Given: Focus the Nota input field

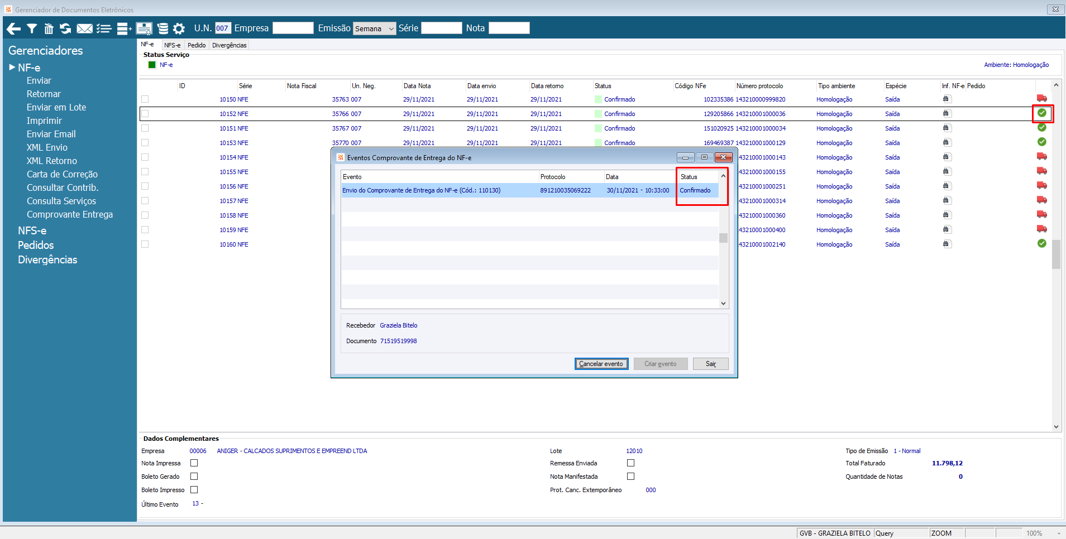Looking at the screenshot, I should coord(509,28).
